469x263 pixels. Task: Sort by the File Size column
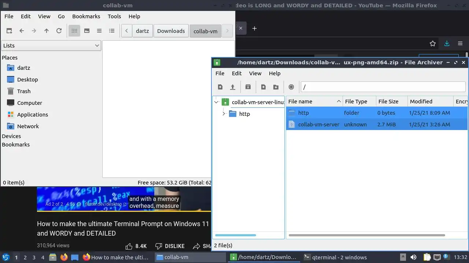pos(392,102)
